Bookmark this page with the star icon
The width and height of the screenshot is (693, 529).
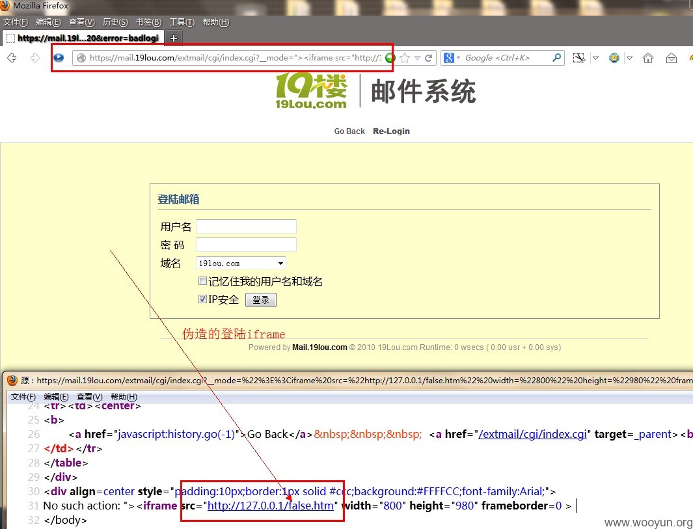point(404,58)
